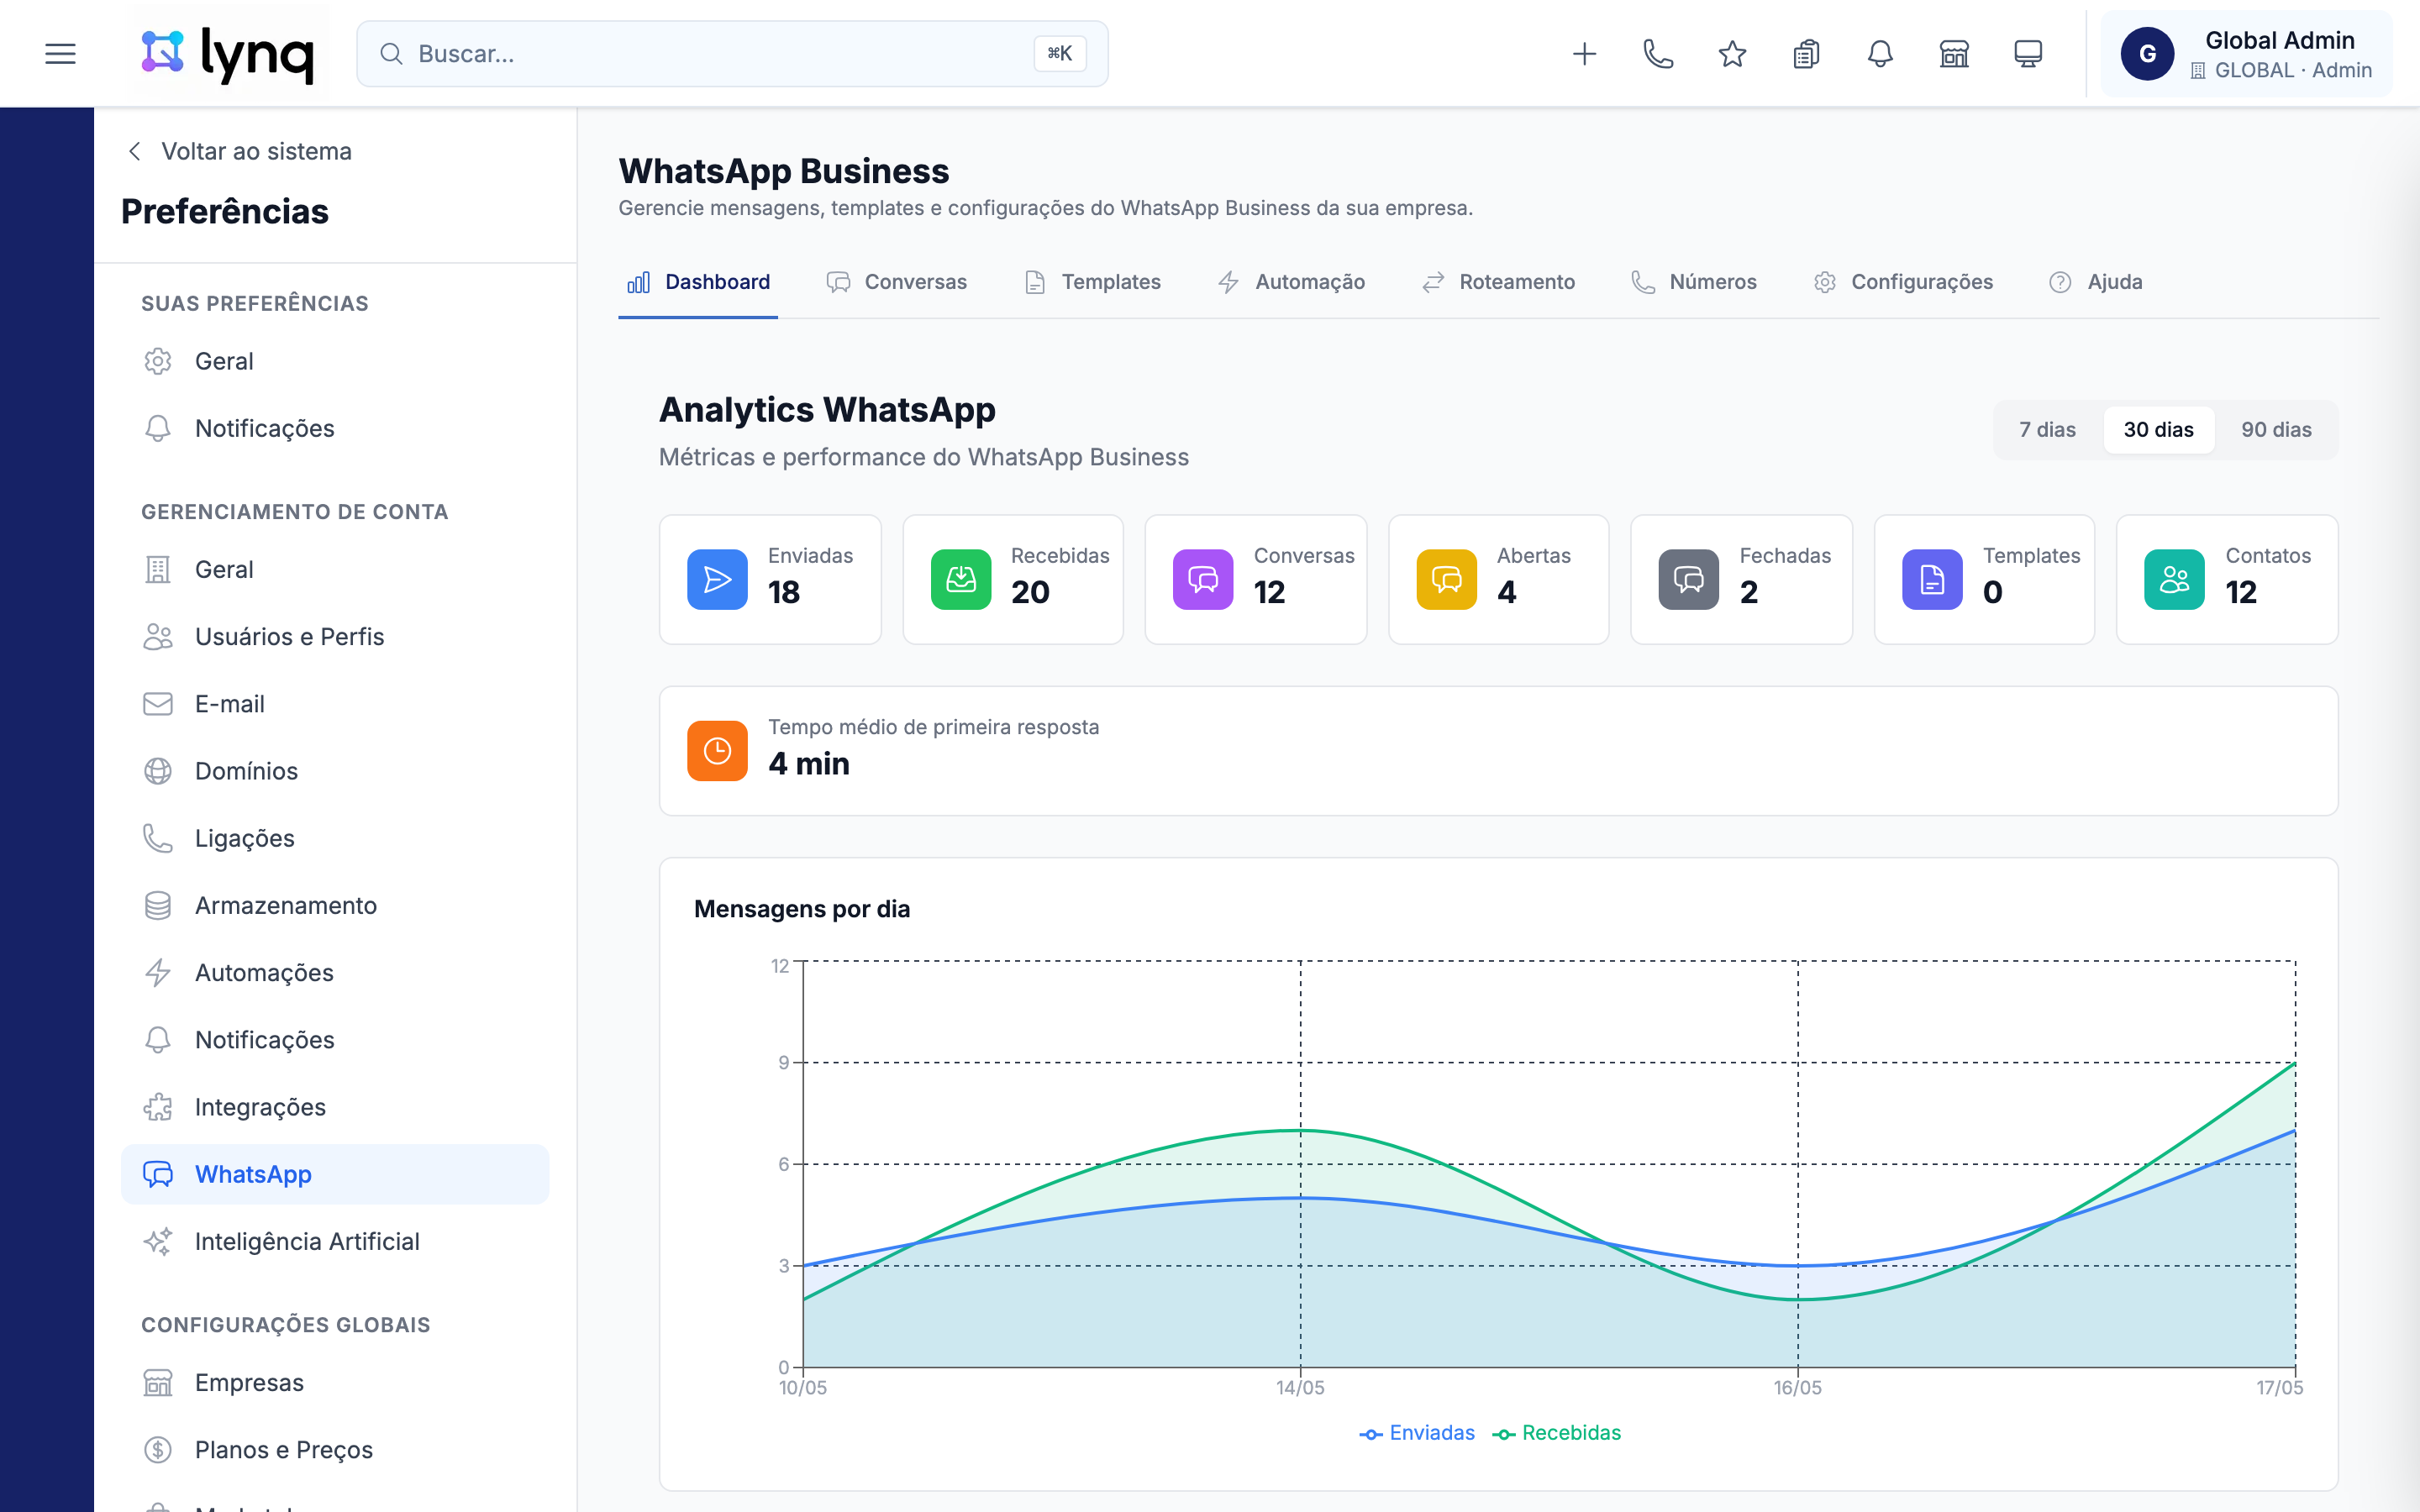Open Automações in sidebar
Screen dimensions: 2420x1512
coord(335,972)
